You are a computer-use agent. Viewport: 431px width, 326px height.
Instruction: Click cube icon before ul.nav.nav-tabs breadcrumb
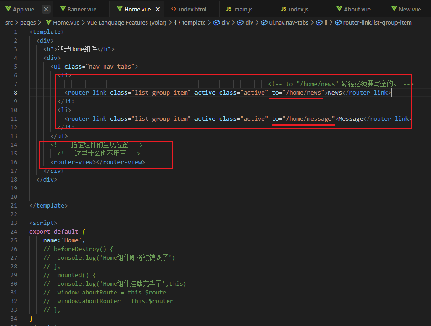(264, 22)
